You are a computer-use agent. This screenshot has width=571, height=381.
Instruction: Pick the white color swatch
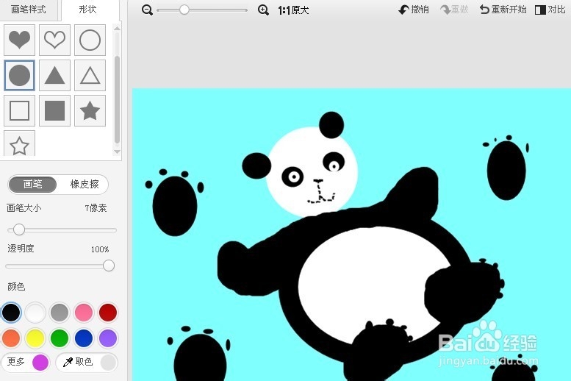click(35, 313)
